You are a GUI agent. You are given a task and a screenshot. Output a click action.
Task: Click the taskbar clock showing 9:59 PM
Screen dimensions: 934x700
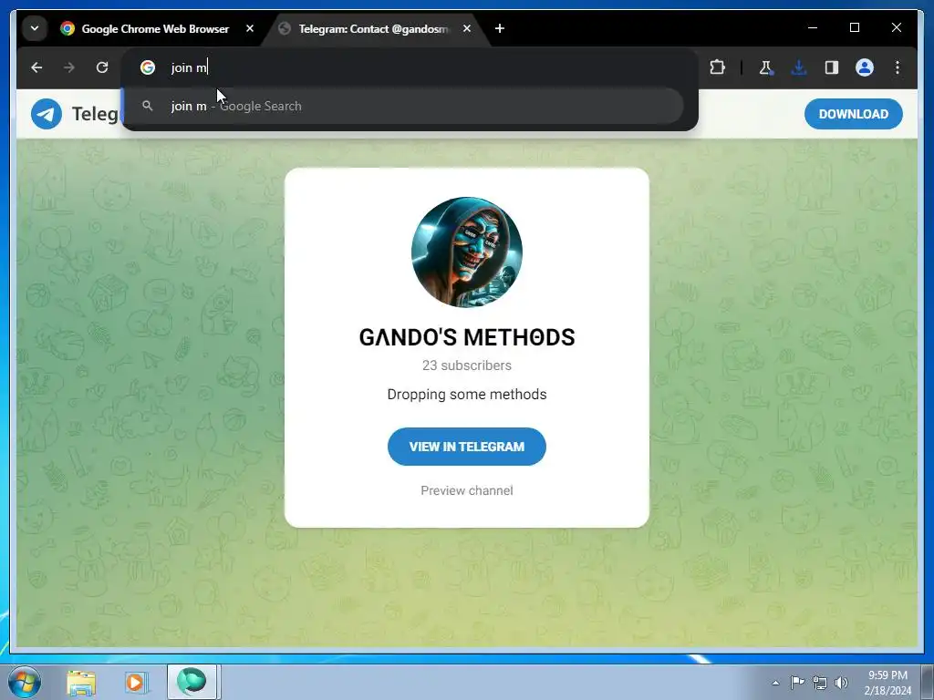(x=887, y=683)
